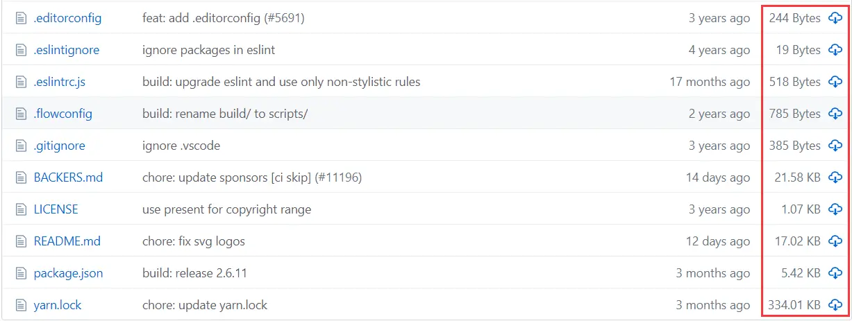The height and width of the screenshot is (321, 852).
Task: Click the file icon beside LICENSE
Action: [x=20, y=209]
